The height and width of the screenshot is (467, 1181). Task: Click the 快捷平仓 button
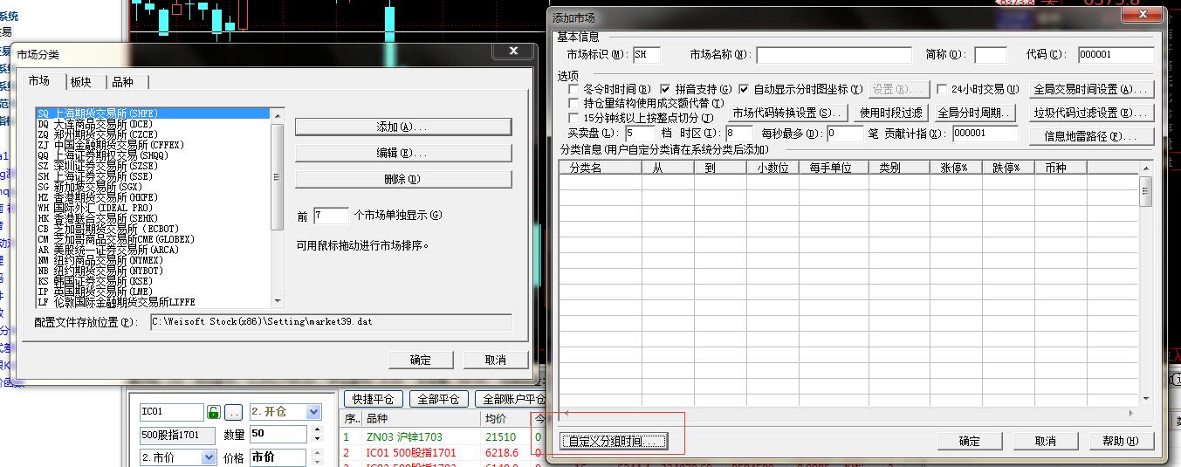[x=374, y=399]
